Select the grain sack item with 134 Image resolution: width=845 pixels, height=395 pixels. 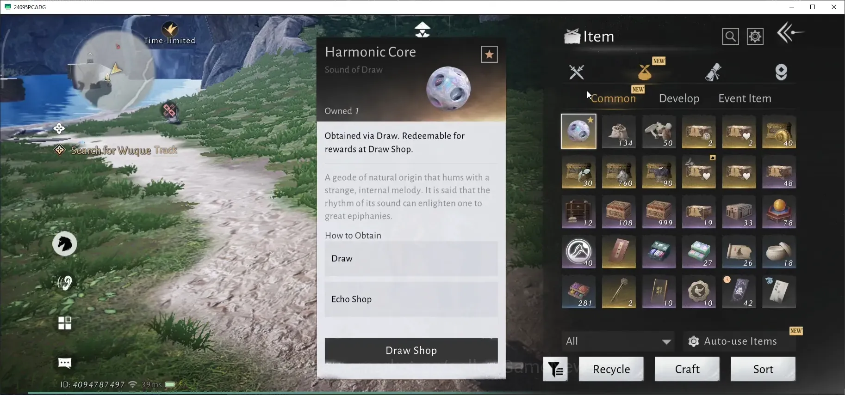[x=619, y=132]
